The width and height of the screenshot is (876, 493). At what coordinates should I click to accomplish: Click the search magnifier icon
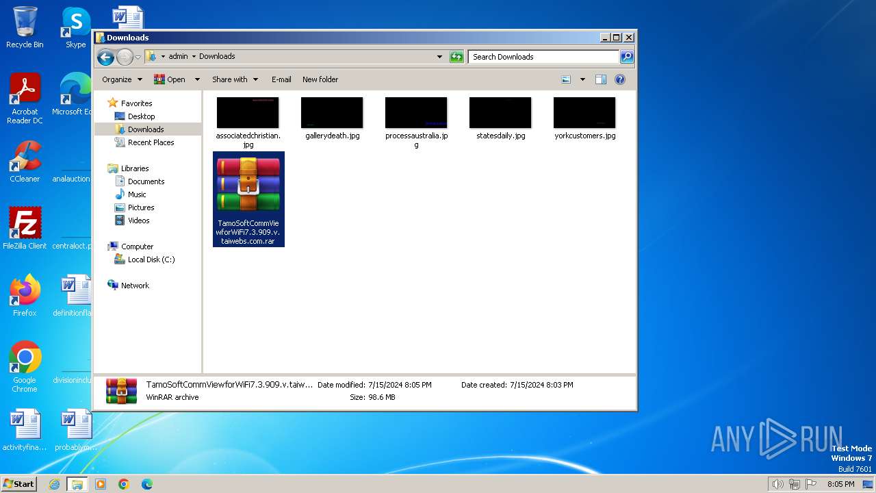(x=626, y=57)
